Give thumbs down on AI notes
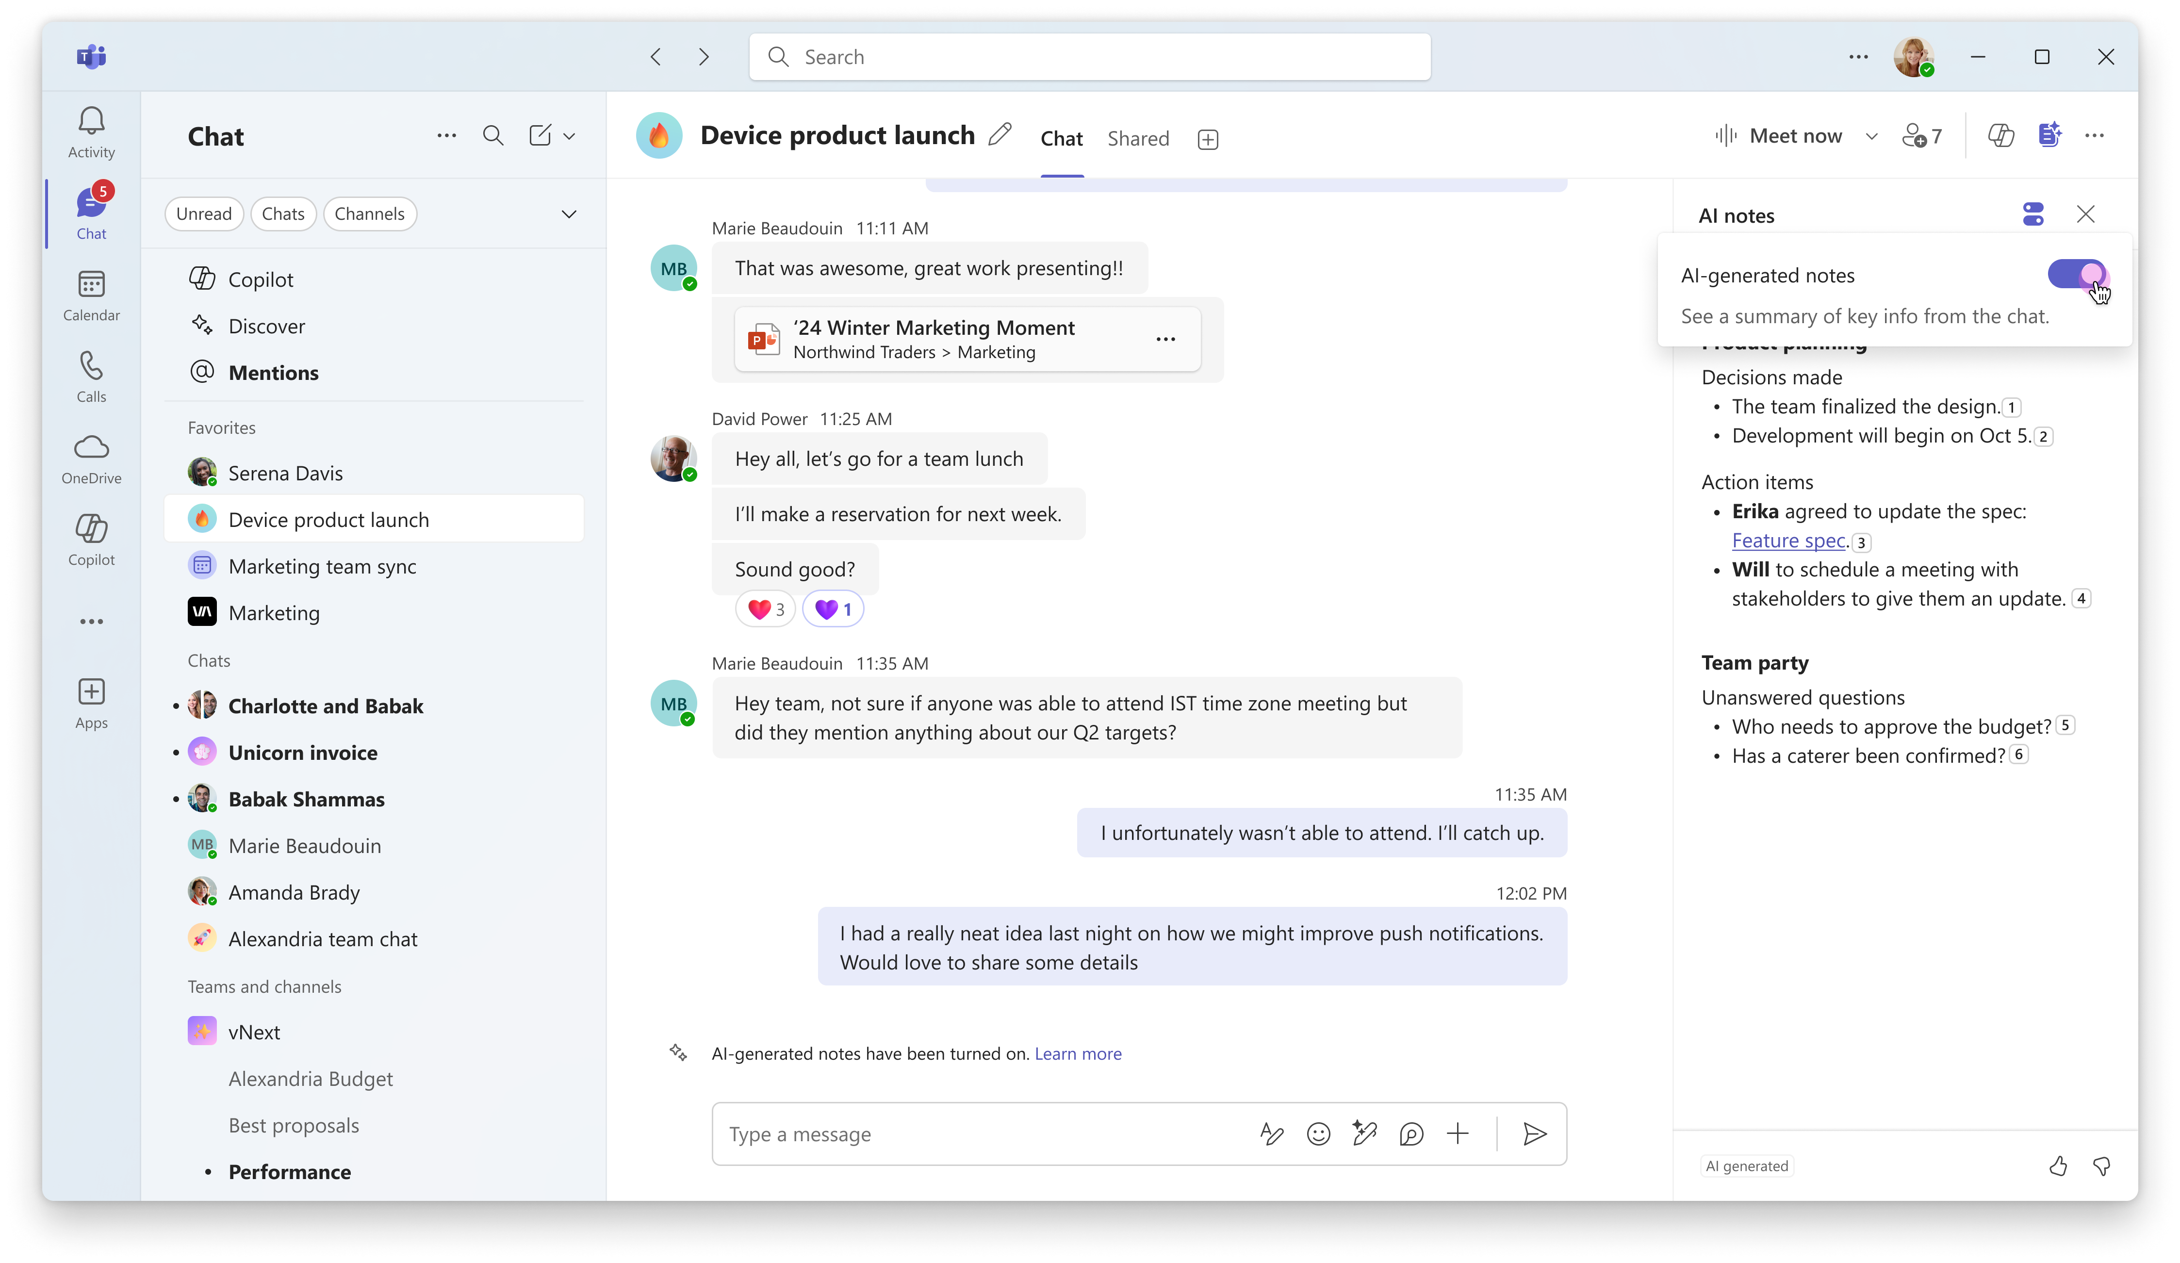 [2101, 1166]
